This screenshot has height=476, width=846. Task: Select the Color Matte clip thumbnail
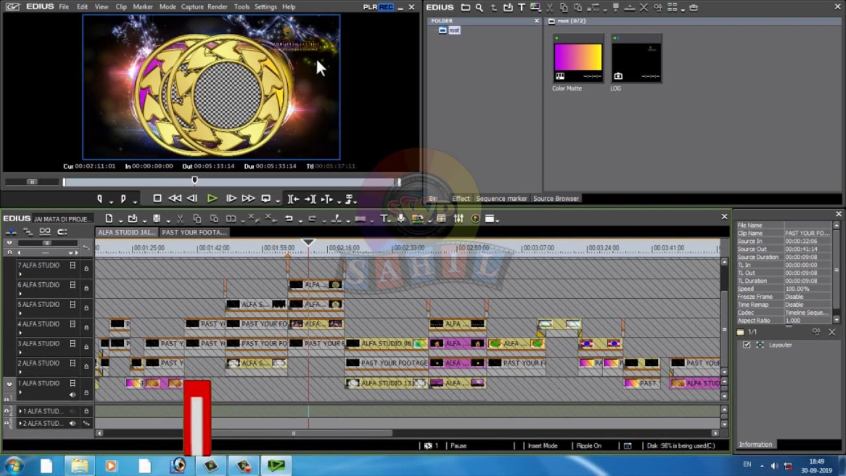click(578, 58)
